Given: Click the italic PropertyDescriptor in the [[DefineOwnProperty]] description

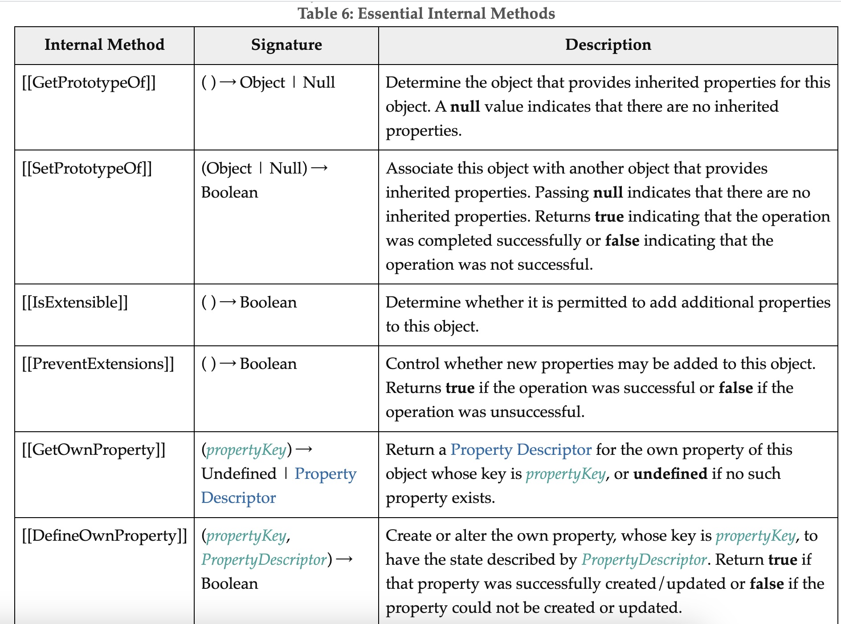Looking at the screenshot, I should (644, 560).
